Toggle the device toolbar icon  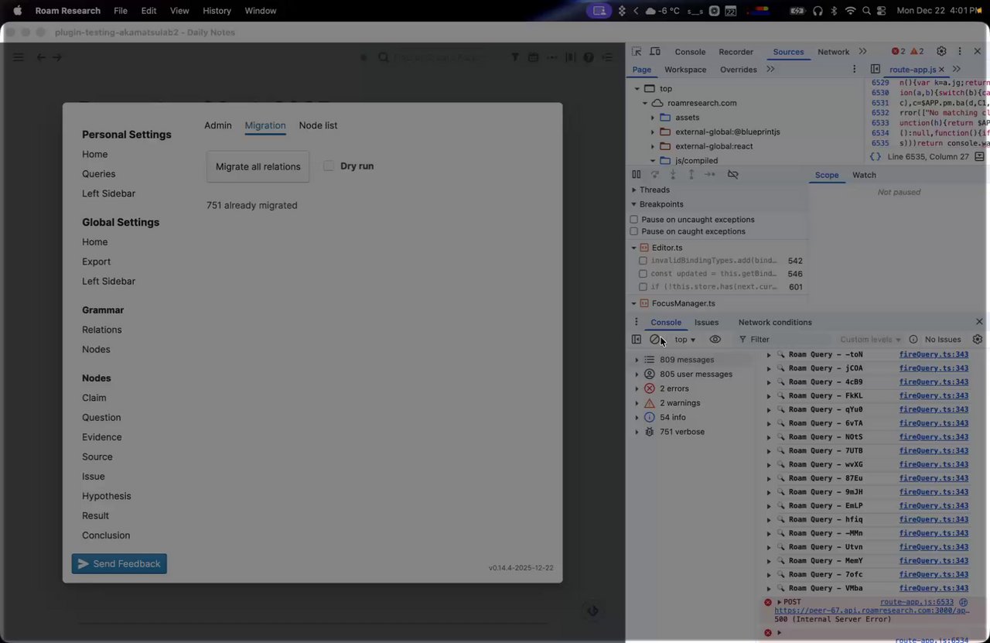click(655, 52)
